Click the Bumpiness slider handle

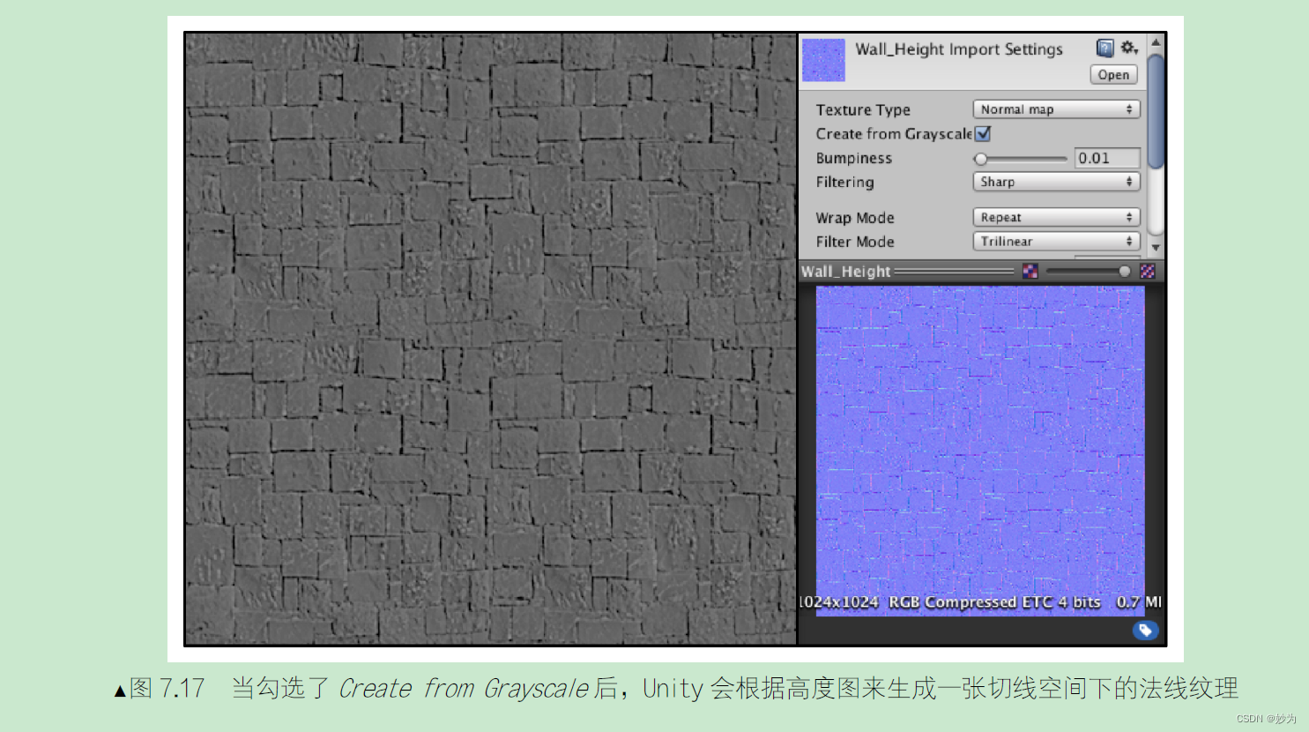pyautogui.click(x=980, y=159)
